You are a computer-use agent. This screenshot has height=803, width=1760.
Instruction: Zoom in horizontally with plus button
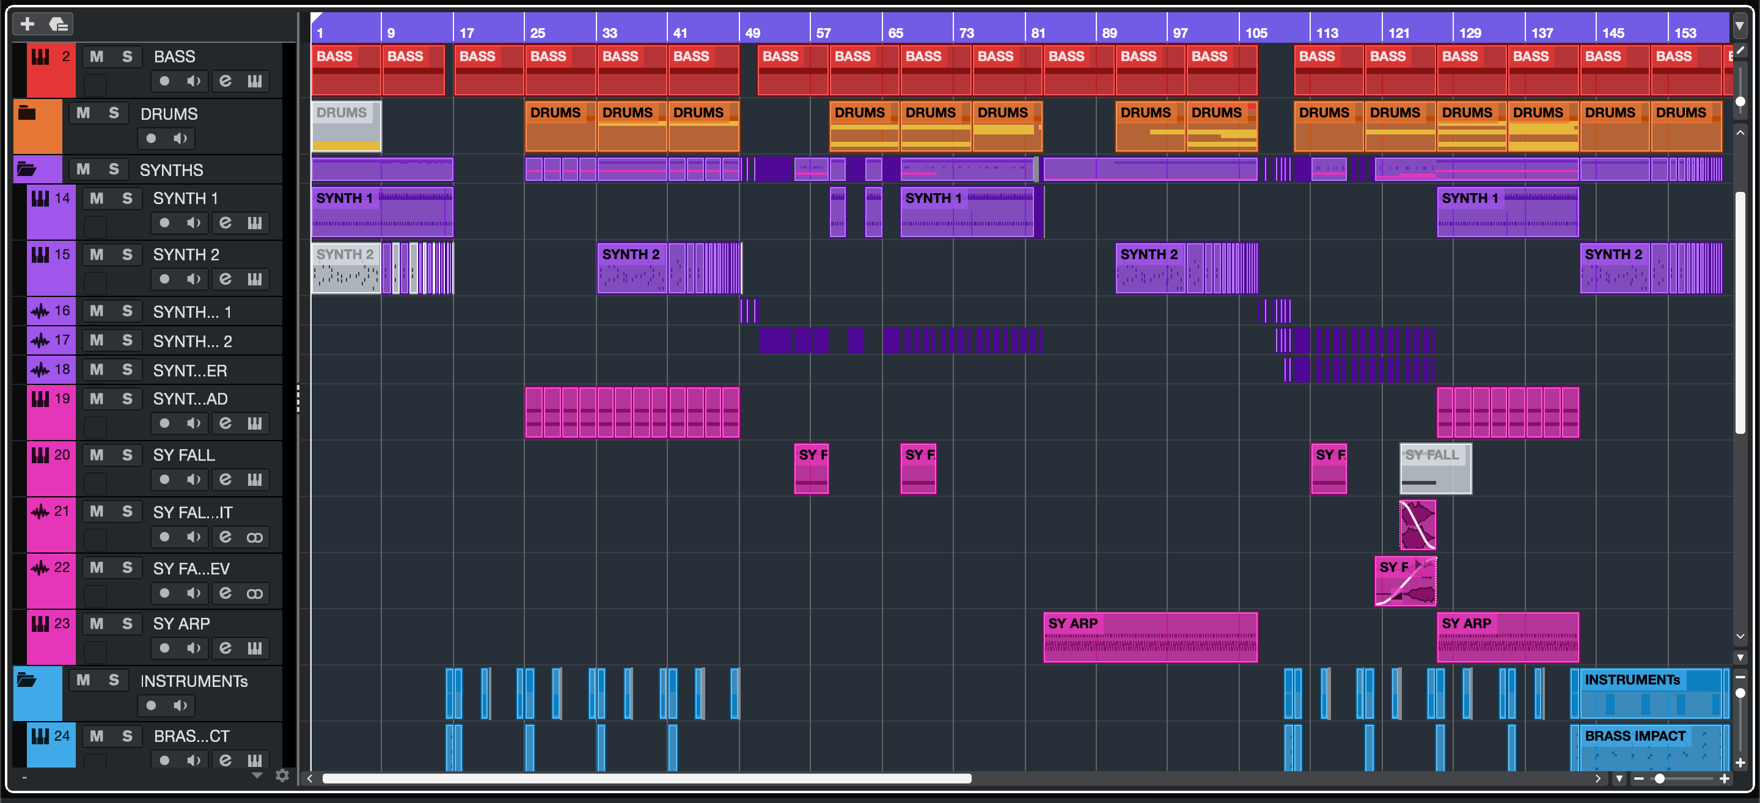(x=1724, y=779)
